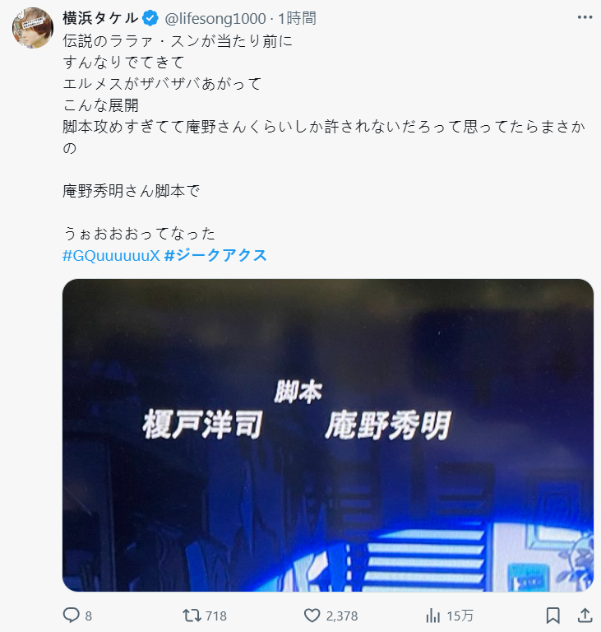View post analytics bar chart icon
Viewport: 601px width, 632px height.
tap(432, 616)
